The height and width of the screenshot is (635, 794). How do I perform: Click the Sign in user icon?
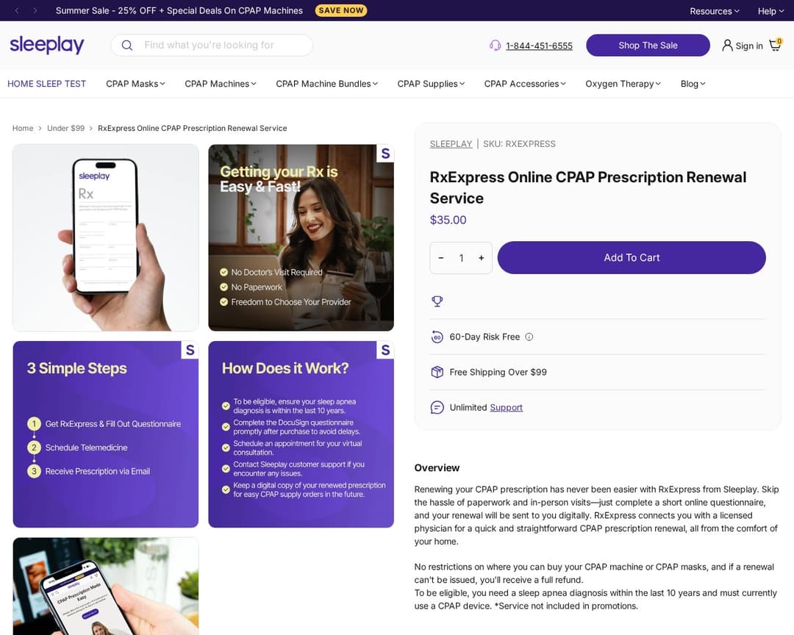point(727,46)
